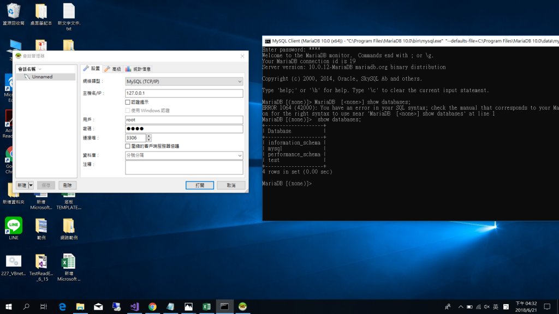Image resolution: width=559 pixels, height=314 pixels.
Task: Click the volume icon in system tray
Action: tap(486, 307)
